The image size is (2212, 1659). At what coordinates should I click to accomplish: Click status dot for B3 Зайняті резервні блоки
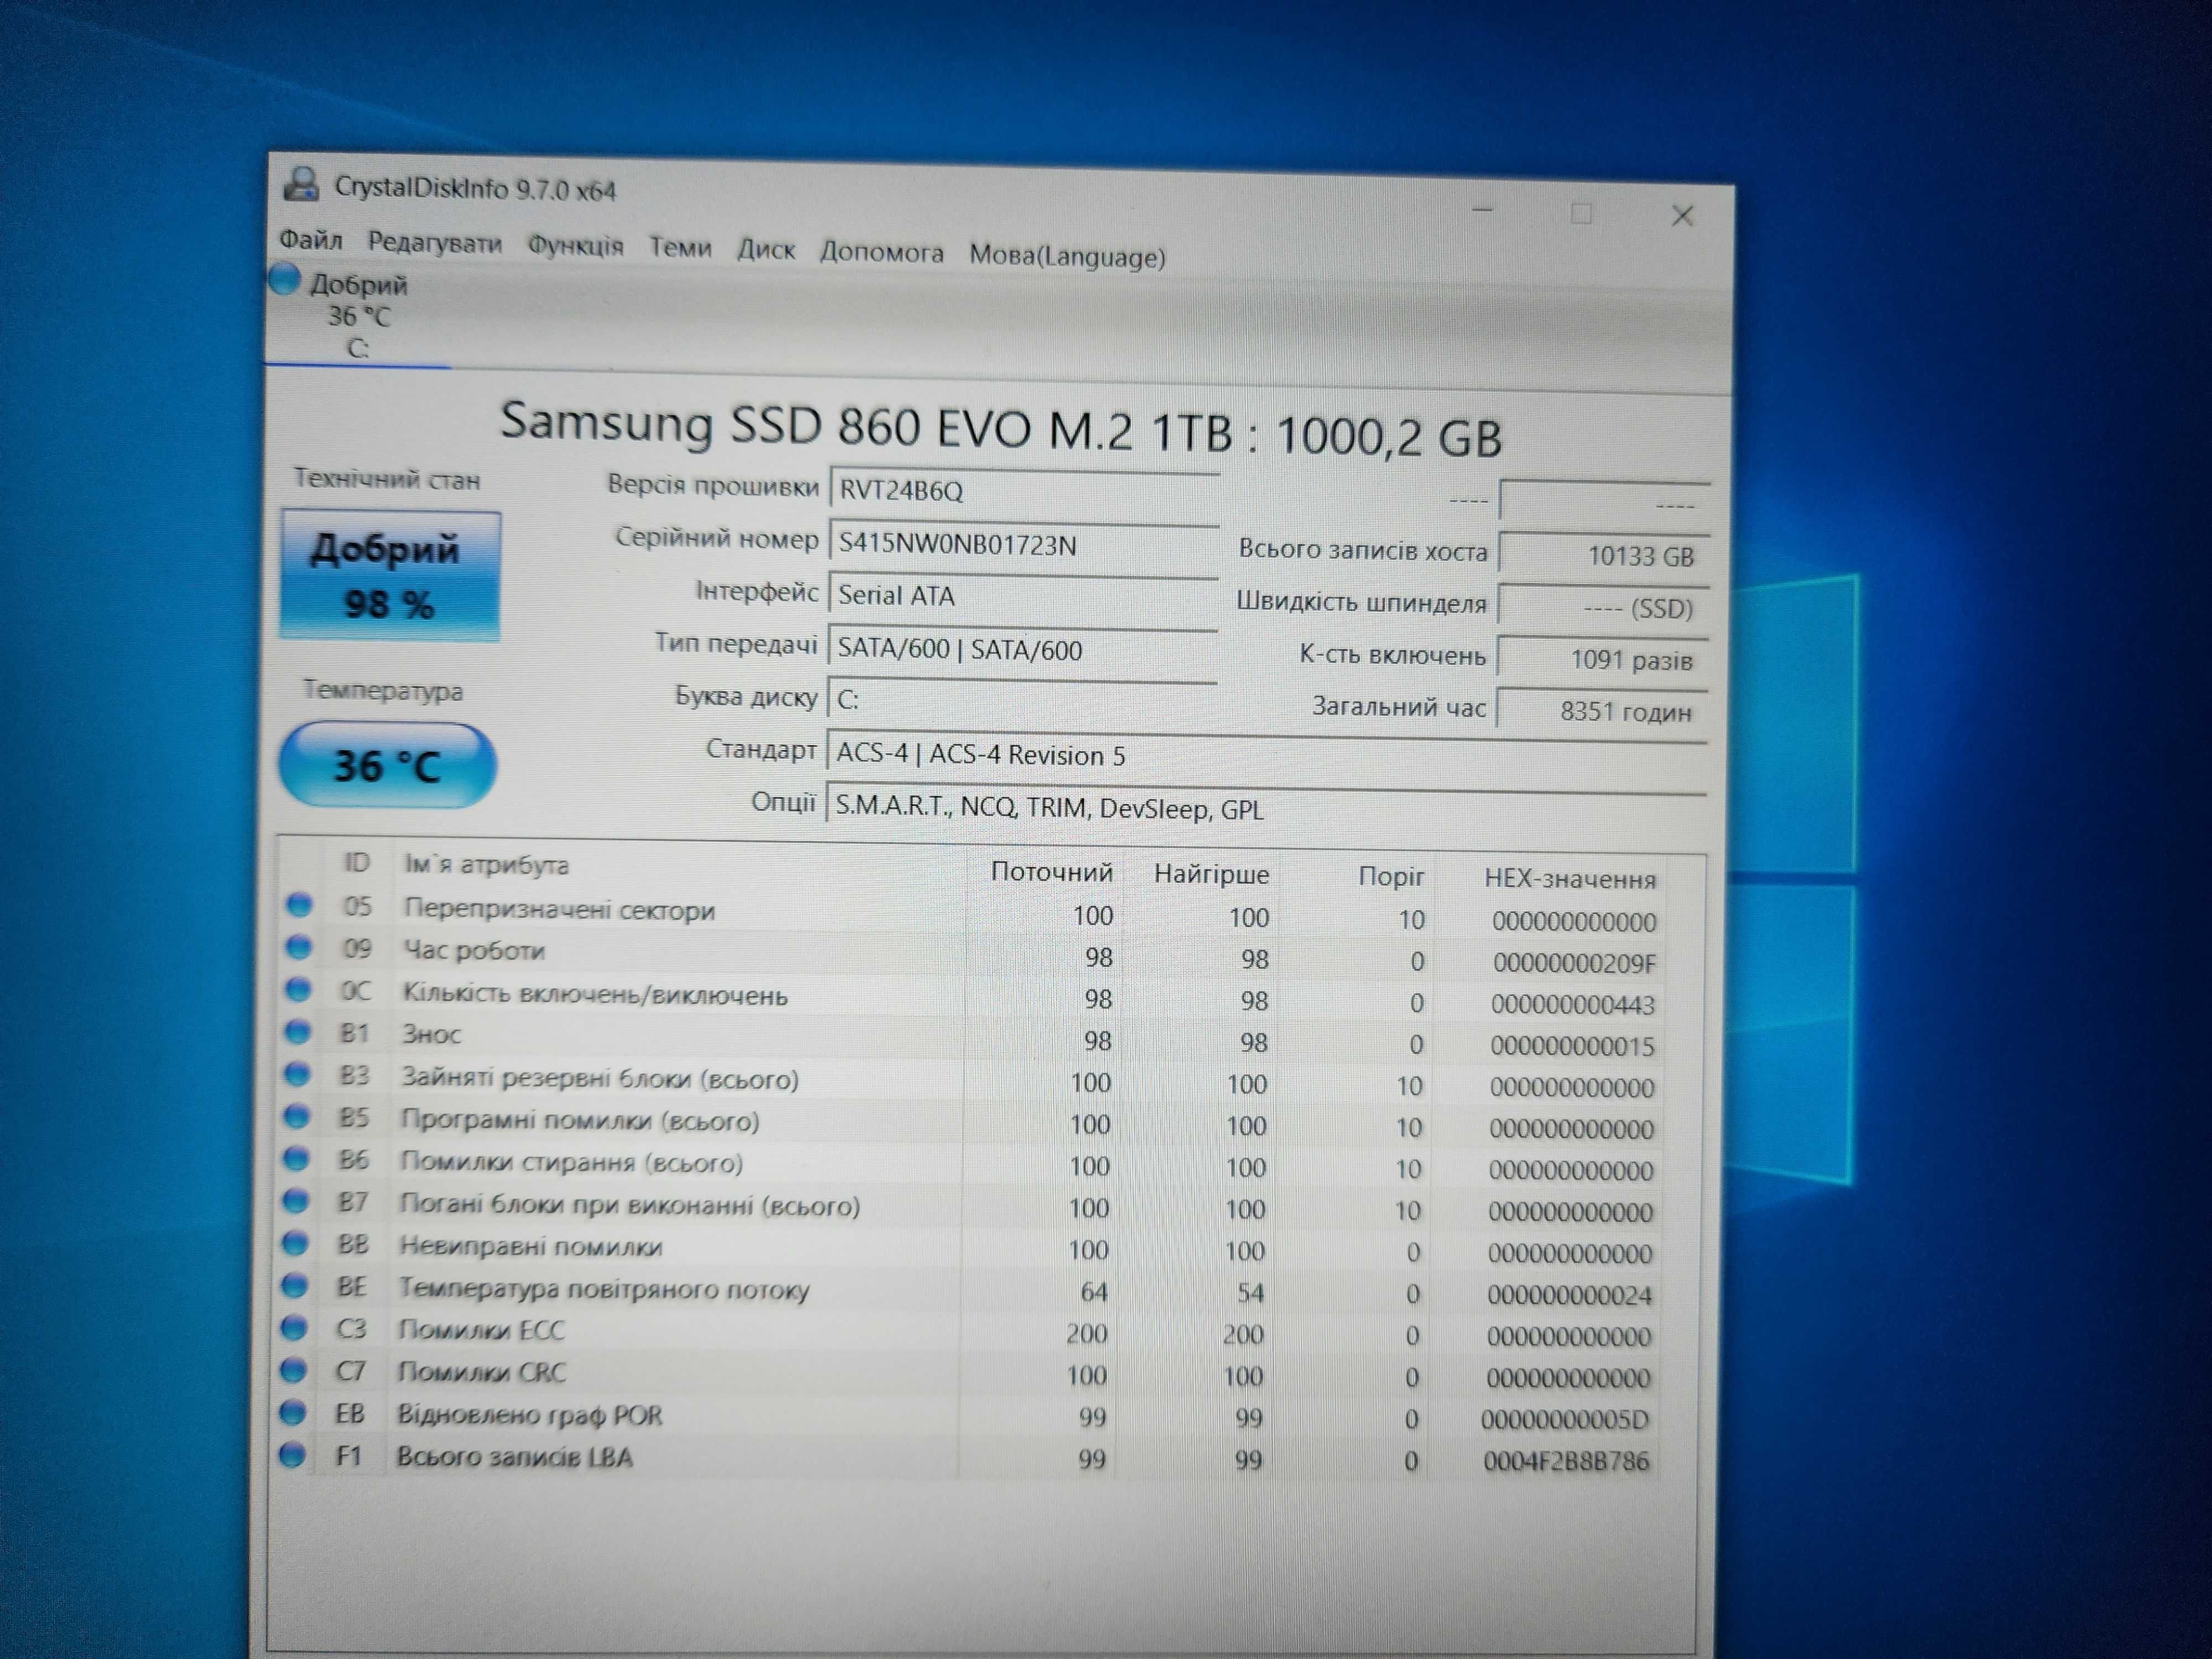point(297,1074)
